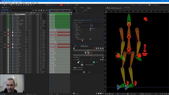
Task: Open the Animation menu
Action: click(24, 3)
